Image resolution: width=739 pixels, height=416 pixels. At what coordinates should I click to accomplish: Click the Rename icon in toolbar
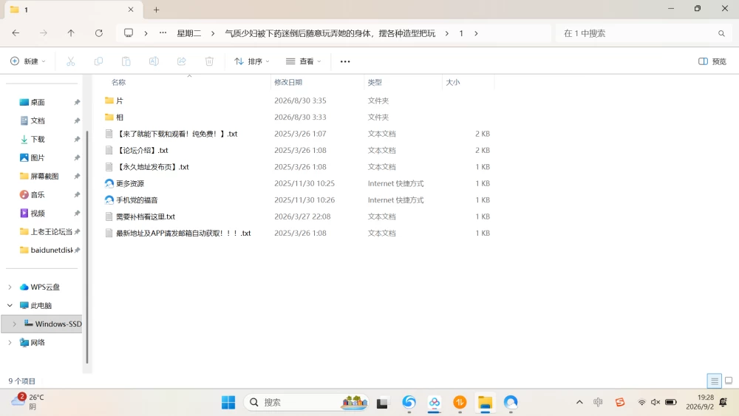click(154, 61)
